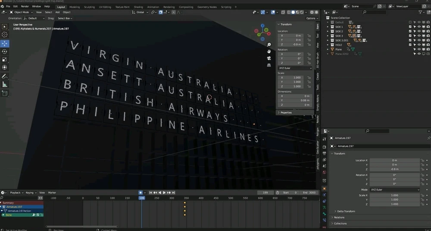Open the Object properties tab icon

[325, 188]
